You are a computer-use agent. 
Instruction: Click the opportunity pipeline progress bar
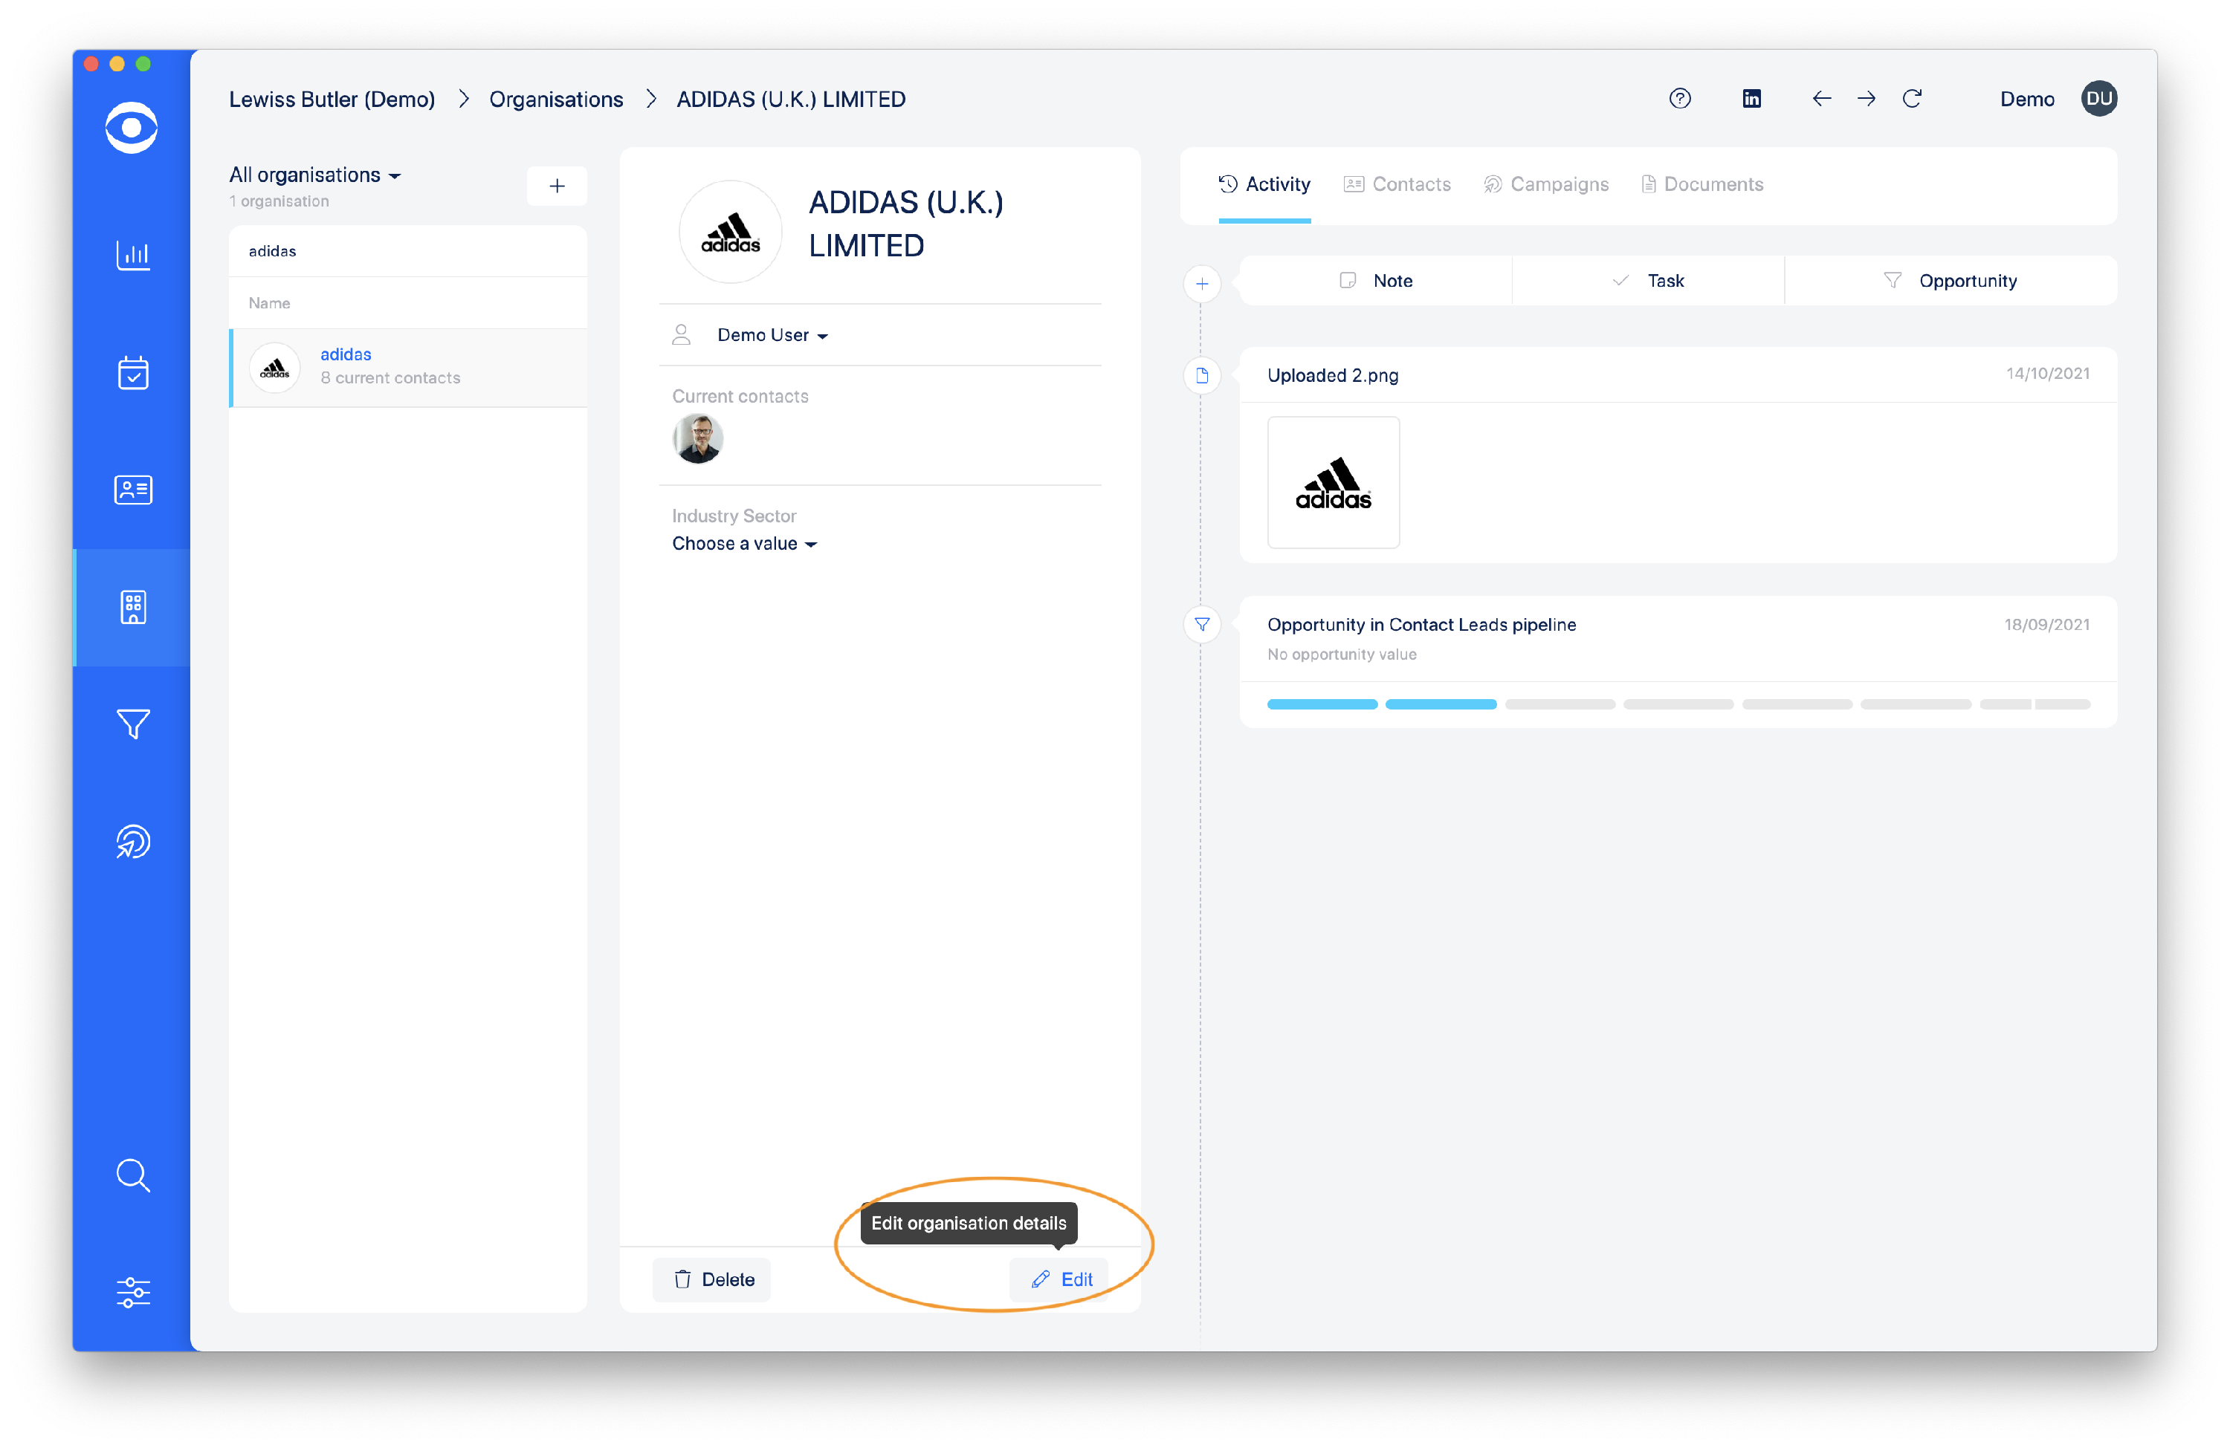click(1677, 704)
